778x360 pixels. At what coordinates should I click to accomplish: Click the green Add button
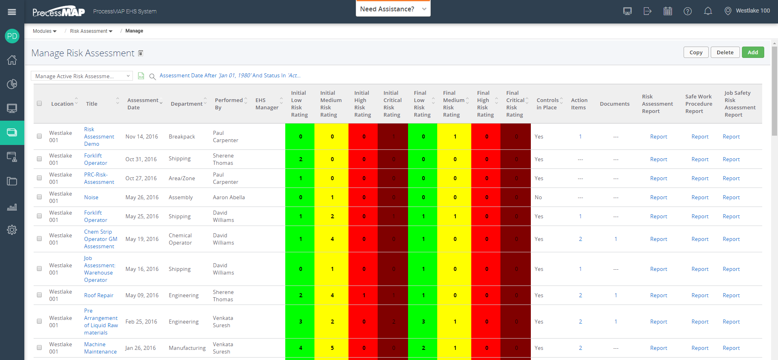click(x=752, y=52)
